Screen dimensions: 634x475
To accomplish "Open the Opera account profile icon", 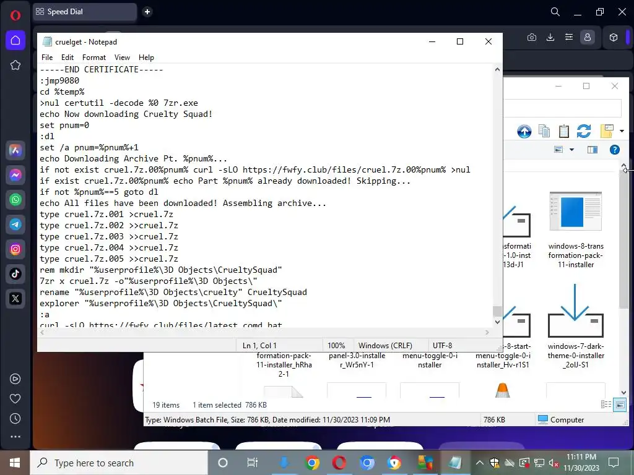I will 588,37.
